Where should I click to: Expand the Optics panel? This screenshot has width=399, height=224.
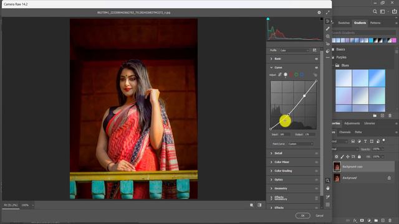tap(271, 180)
